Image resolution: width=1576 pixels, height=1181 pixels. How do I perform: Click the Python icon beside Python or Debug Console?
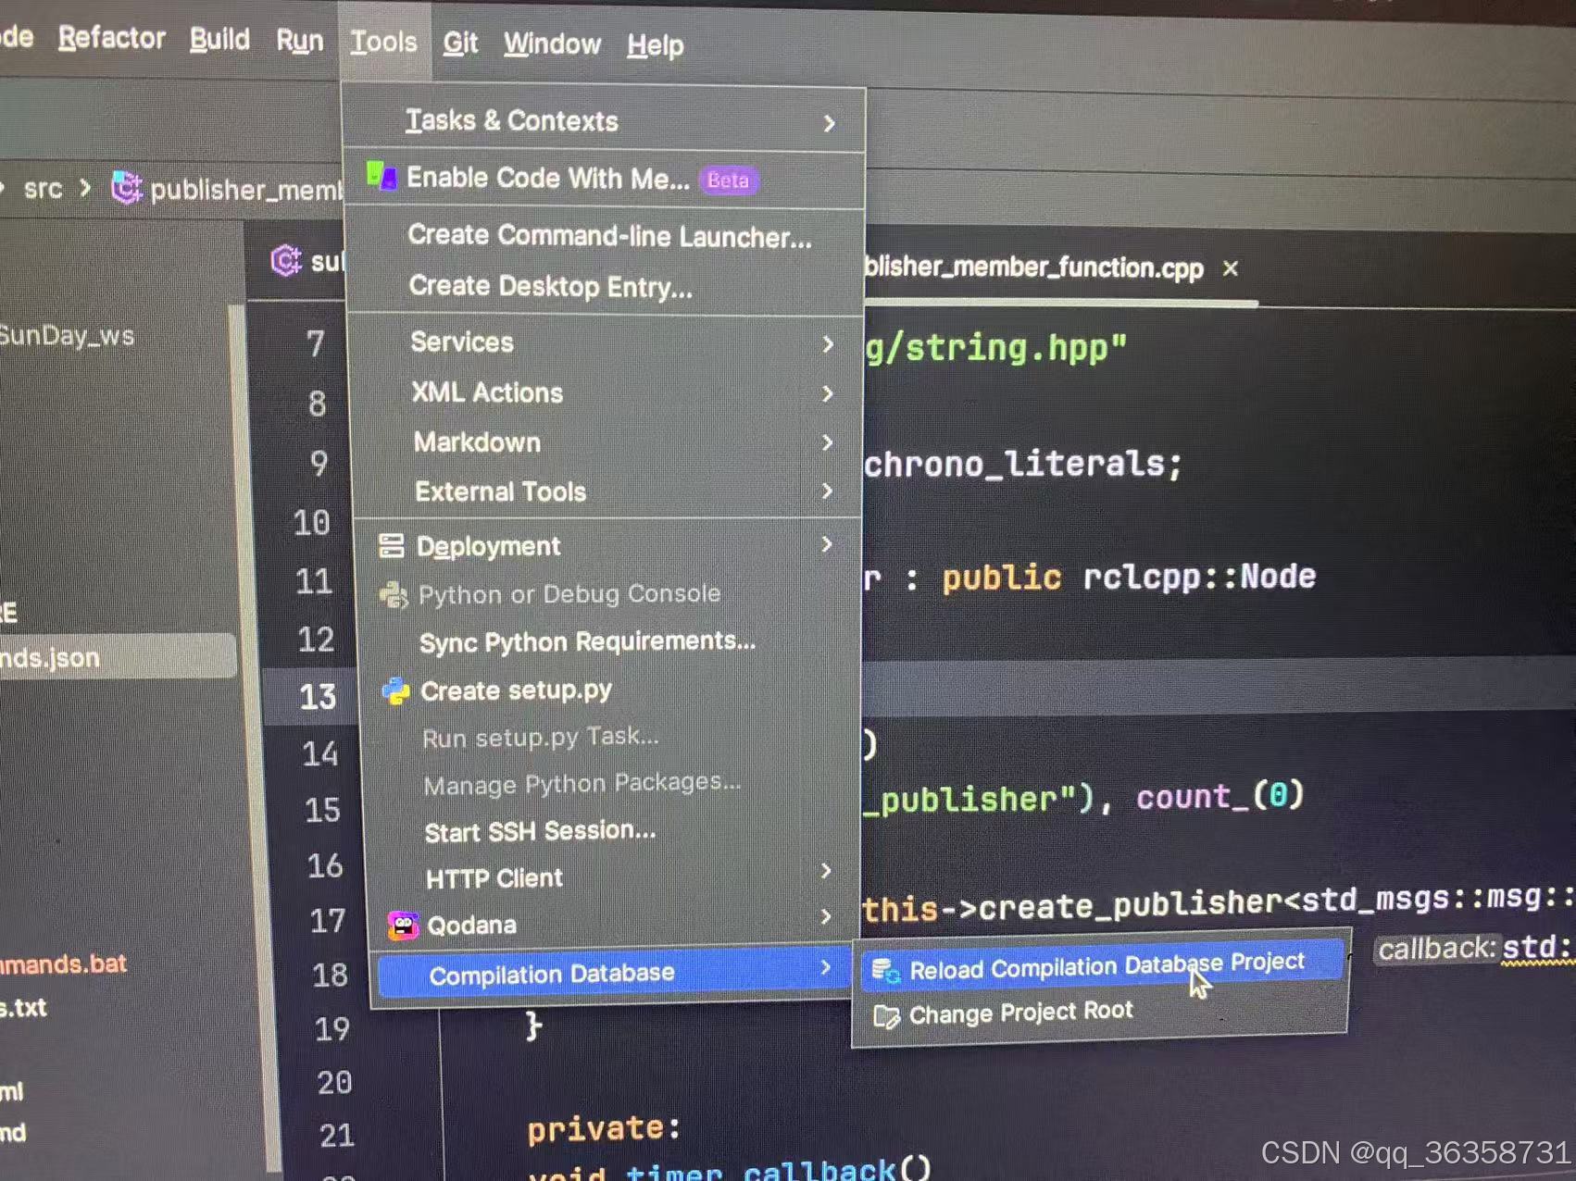[x=395, y=595]
